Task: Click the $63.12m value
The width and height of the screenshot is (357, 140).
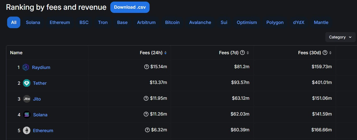Action: click(241, 98)
